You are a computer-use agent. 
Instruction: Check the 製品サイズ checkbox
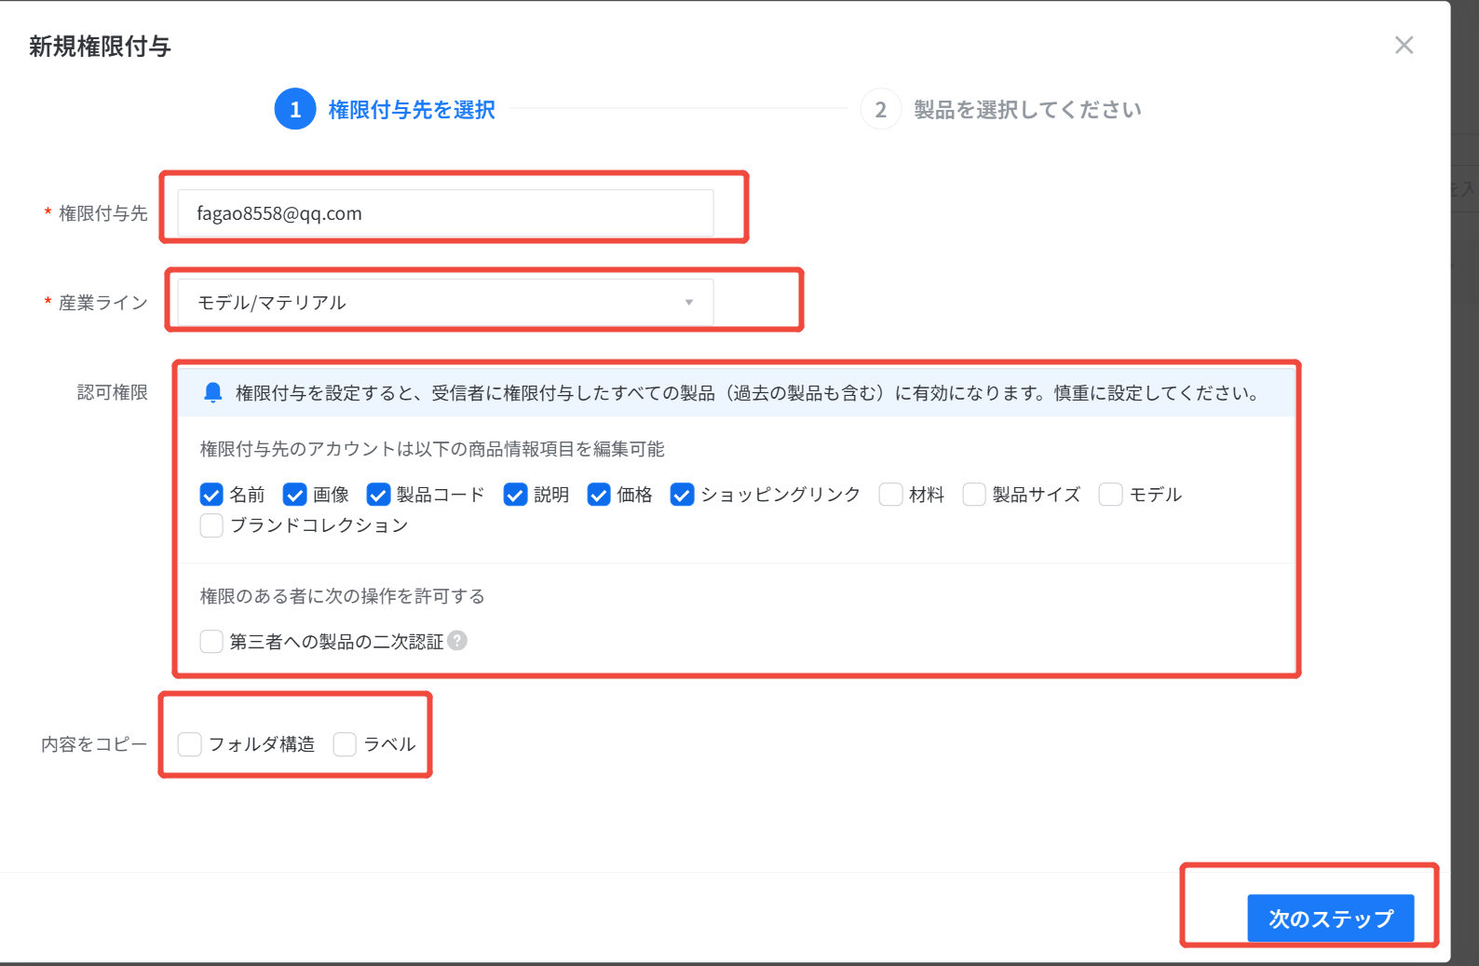pos(974,494)
